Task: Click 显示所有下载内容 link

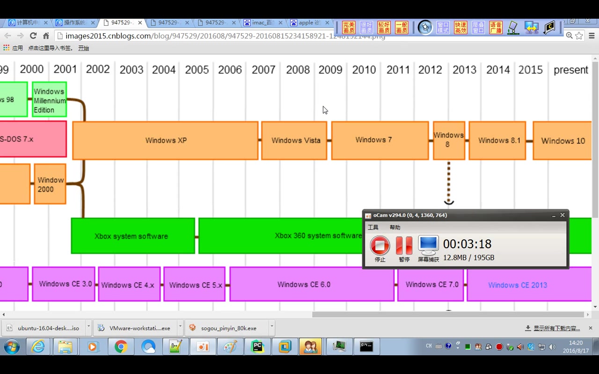Action: click(x=556, y=328)
